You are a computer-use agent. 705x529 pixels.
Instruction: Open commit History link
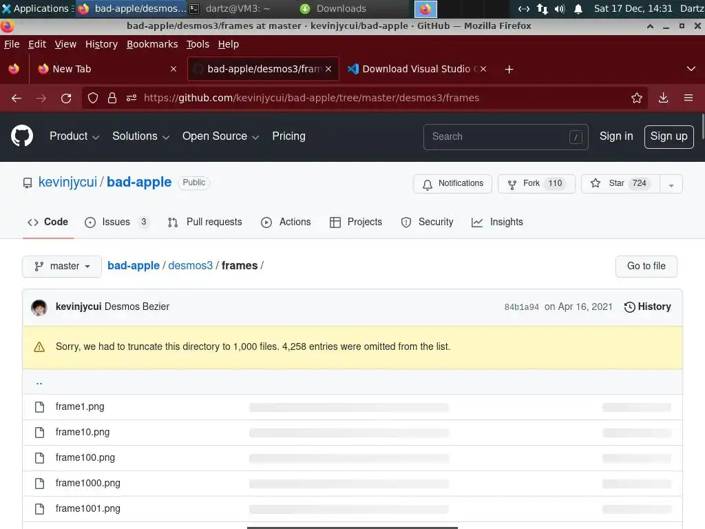coord(647,307)
